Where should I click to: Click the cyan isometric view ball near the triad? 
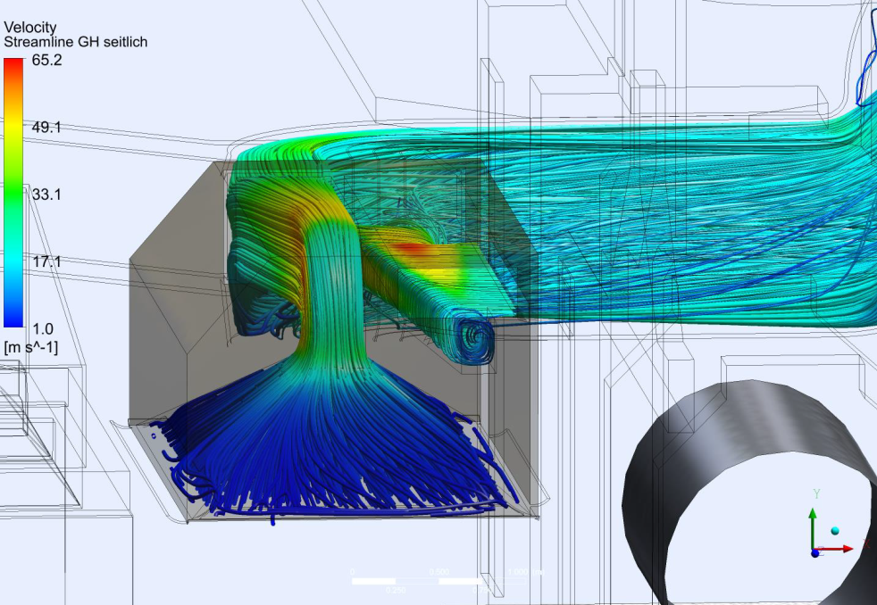[x=835, y=530]
